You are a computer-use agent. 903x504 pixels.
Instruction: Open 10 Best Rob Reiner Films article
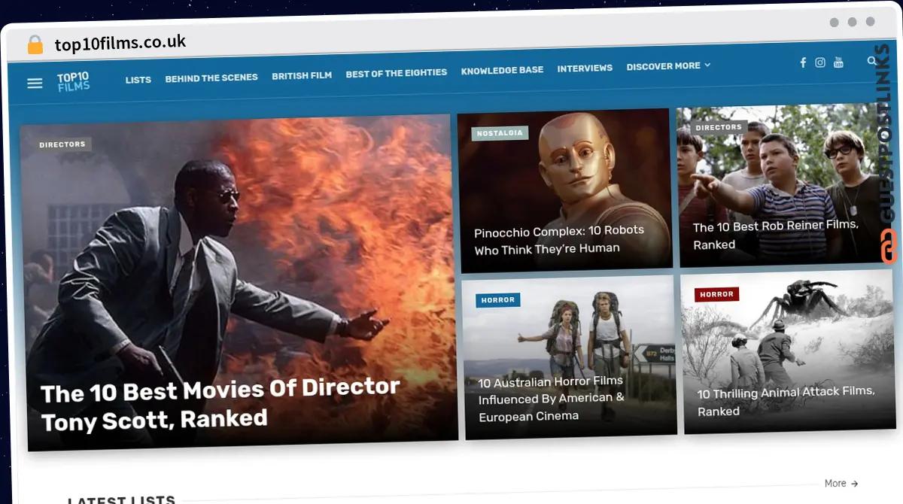point(775,235)
